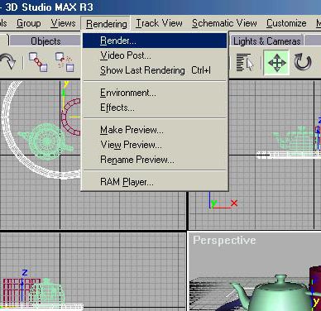The width and height of the screenshot is (321, 311).
Task: Choose View Preview... menu entry
Action: click(x=155, y=145)
